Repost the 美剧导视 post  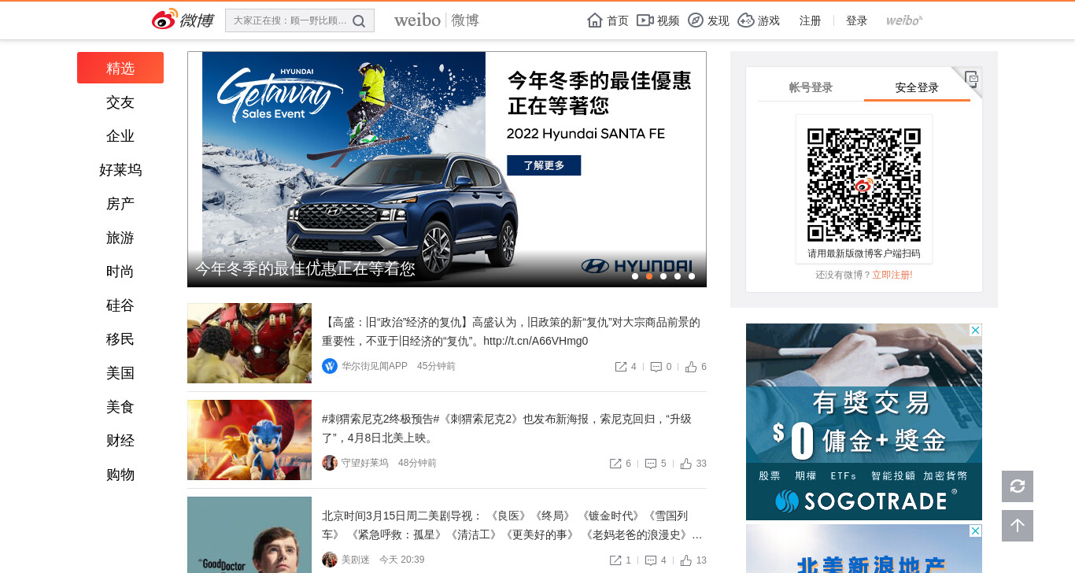point(615,560)
